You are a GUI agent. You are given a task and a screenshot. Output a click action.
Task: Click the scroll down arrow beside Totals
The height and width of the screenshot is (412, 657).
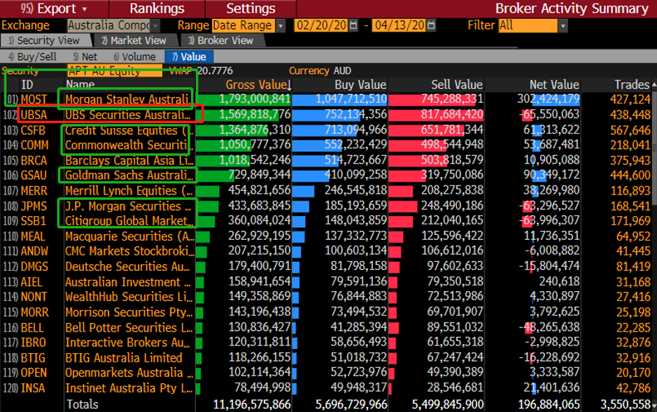(654, 404)
